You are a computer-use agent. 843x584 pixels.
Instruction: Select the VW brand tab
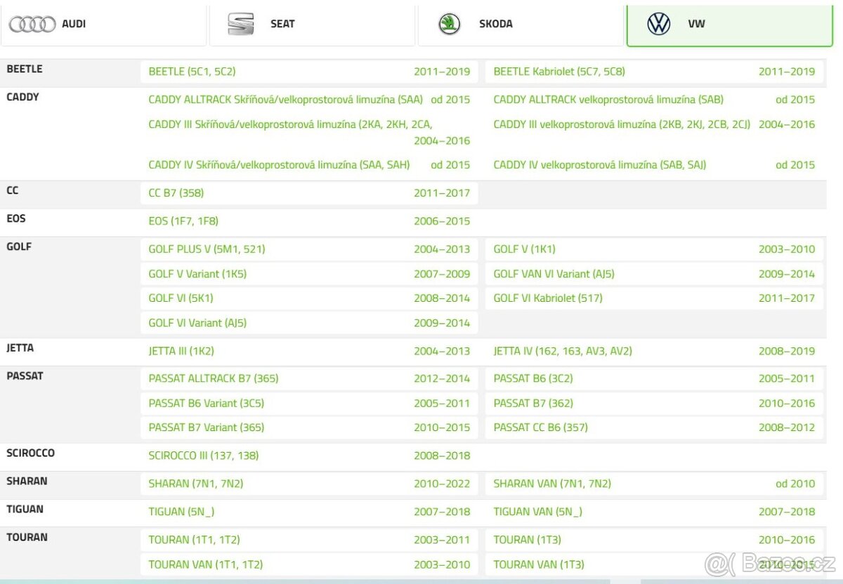click(x=696, y=24)
